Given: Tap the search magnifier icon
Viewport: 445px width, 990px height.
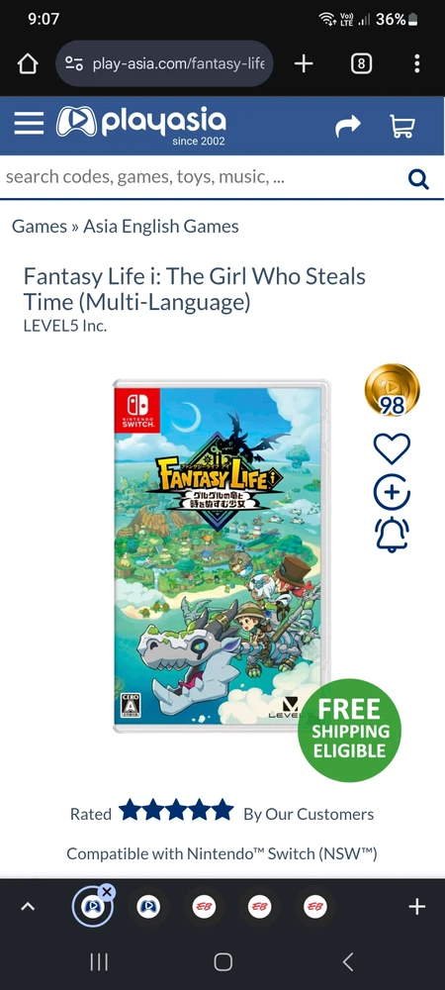Looking at the screenshot, I should tap(418, 179).
